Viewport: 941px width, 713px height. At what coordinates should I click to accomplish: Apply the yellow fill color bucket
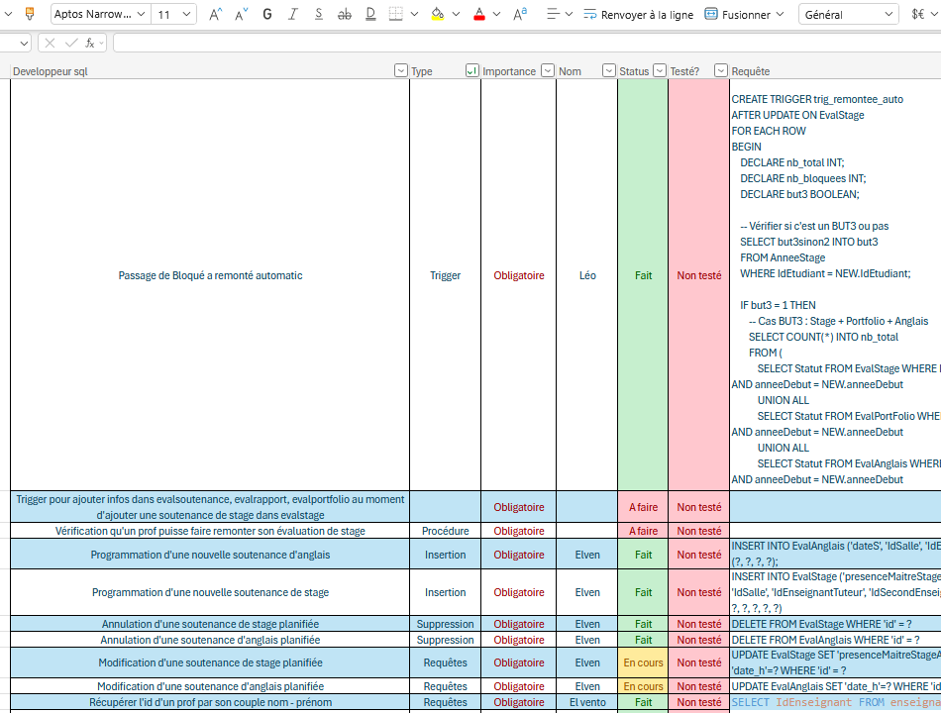[x=438, y=15]
